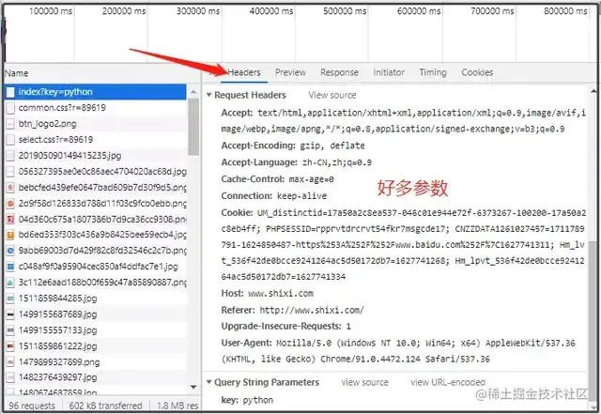Click the Host value www.shixi.com

[x=281, y=294]
